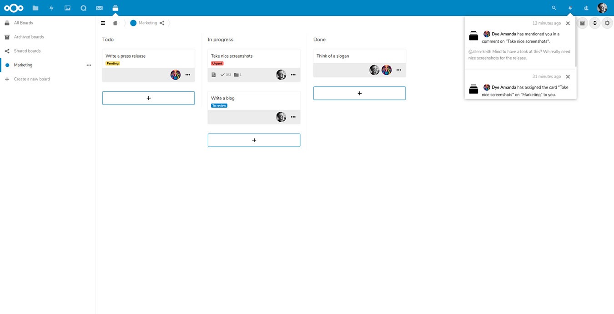Open the Deck app icon

[115, 8]
